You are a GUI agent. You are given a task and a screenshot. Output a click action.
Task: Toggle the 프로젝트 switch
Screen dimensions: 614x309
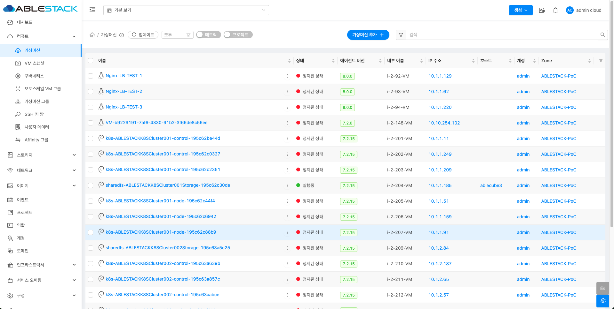pyautogui.click(x=238, y=35)
